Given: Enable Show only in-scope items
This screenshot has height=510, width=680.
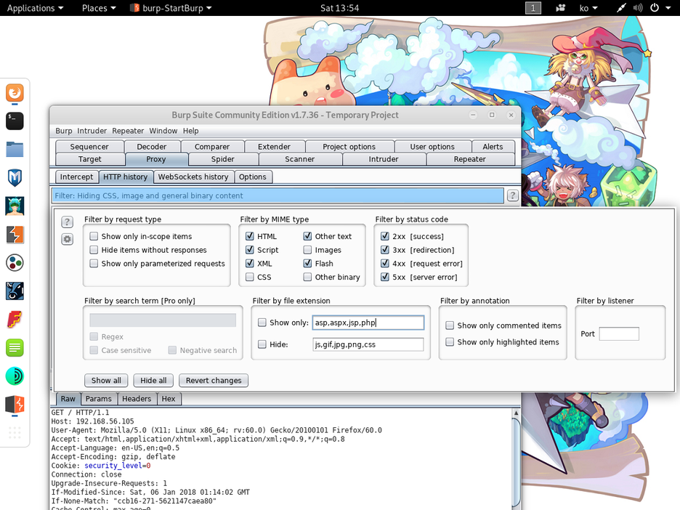Looking at the screenshot, I should [x=94, y=236].
